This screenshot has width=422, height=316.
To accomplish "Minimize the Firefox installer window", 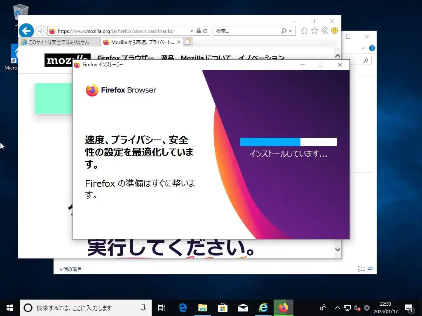I will (x=302, y=65).
